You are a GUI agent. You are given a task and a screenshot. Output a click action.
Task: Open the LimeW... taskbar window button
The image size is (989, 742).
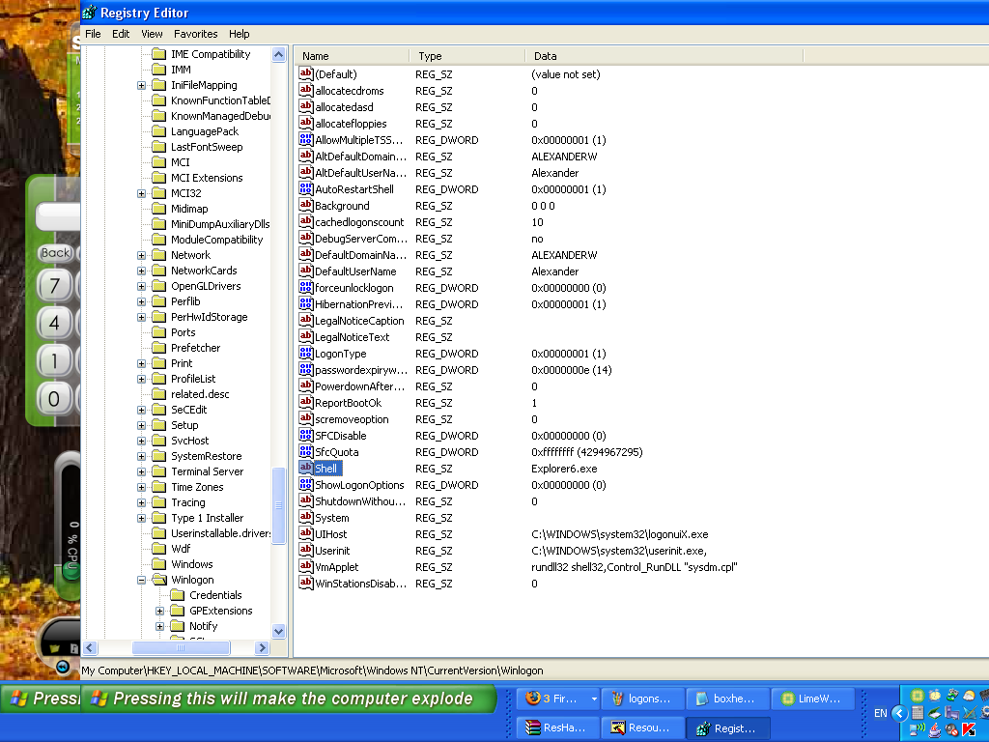tap(815, 699)
